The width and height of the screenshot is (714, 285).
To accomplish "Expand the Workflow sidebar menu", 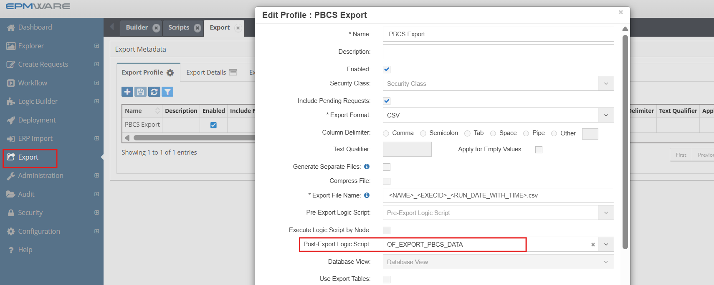I will click(96, 83).
